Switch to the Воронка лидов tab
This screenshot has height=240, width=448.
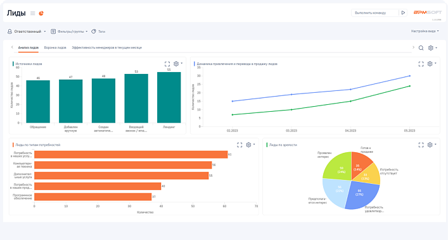coord(55,47)
